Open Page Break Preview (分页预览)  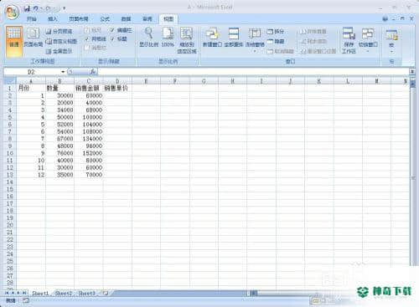coord(59,31)
